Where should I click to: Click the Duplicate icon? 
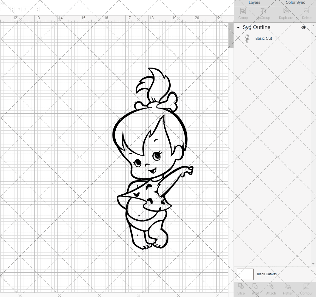[x=286, y=11]
